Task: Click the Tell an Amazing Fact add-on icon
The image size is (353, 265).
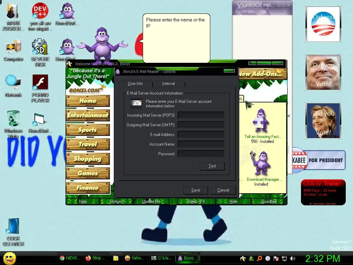Action: click(x=261, y=120)
